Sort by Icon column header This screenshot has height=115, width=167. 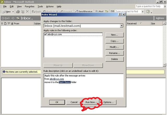tap(5, 24)
